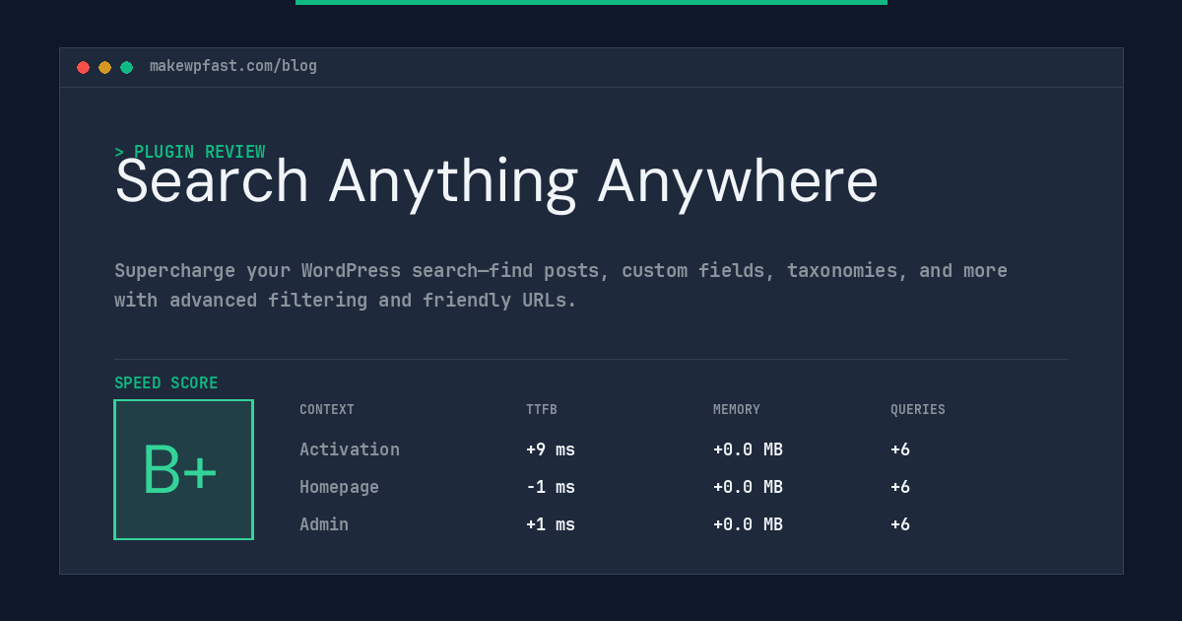Click the plugin description paragraph
1182x621 pixels.
560,285
